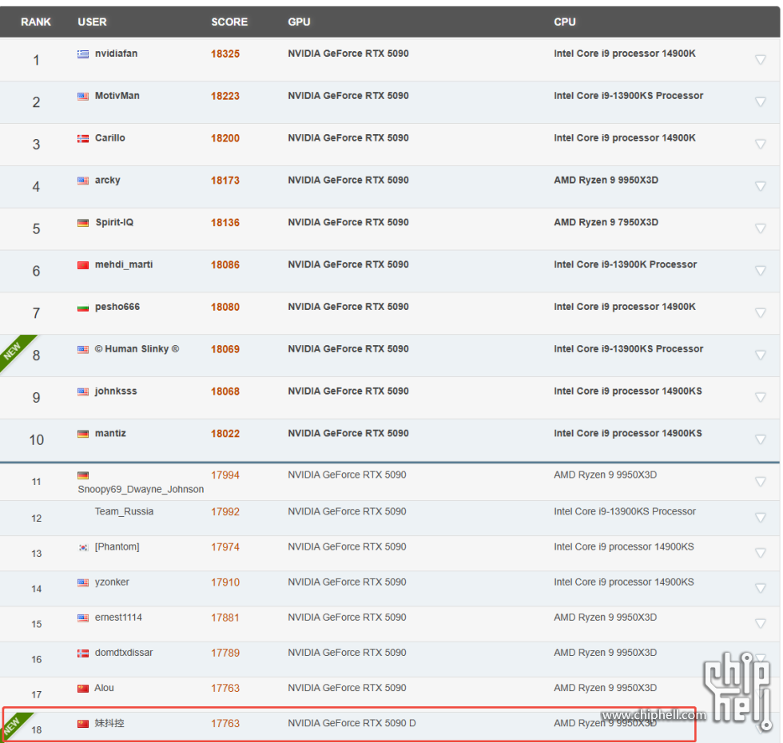Expand details for nvidiafan's rank 1 result
This screenshot has height=743, width=783.
tap(760, 59)
